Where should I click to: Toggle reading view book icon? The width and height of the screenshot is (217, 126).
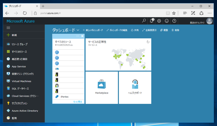(168, 13)
